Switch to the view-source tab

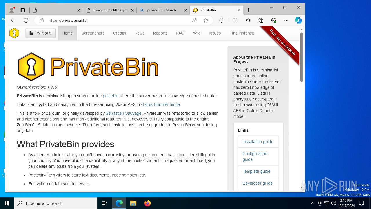[x=110, y=10]
